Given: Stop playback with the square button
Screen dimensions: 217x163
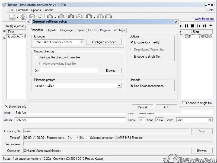Looking at the screenshot, I should coord(193,26).
